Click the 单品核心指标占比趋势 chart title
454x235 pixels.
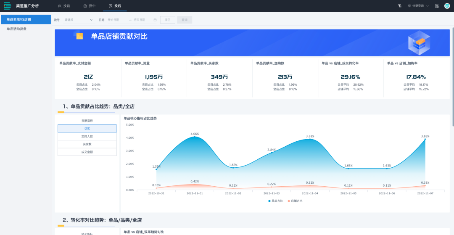140,119
